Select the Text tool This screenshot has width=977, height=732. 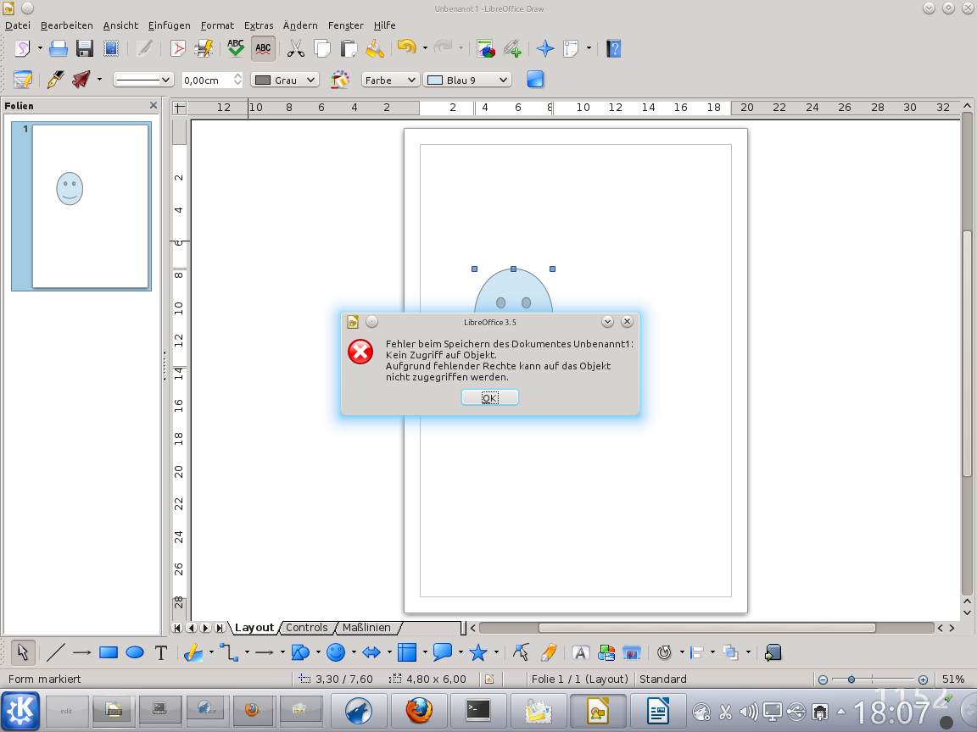(x=161, y=652)
